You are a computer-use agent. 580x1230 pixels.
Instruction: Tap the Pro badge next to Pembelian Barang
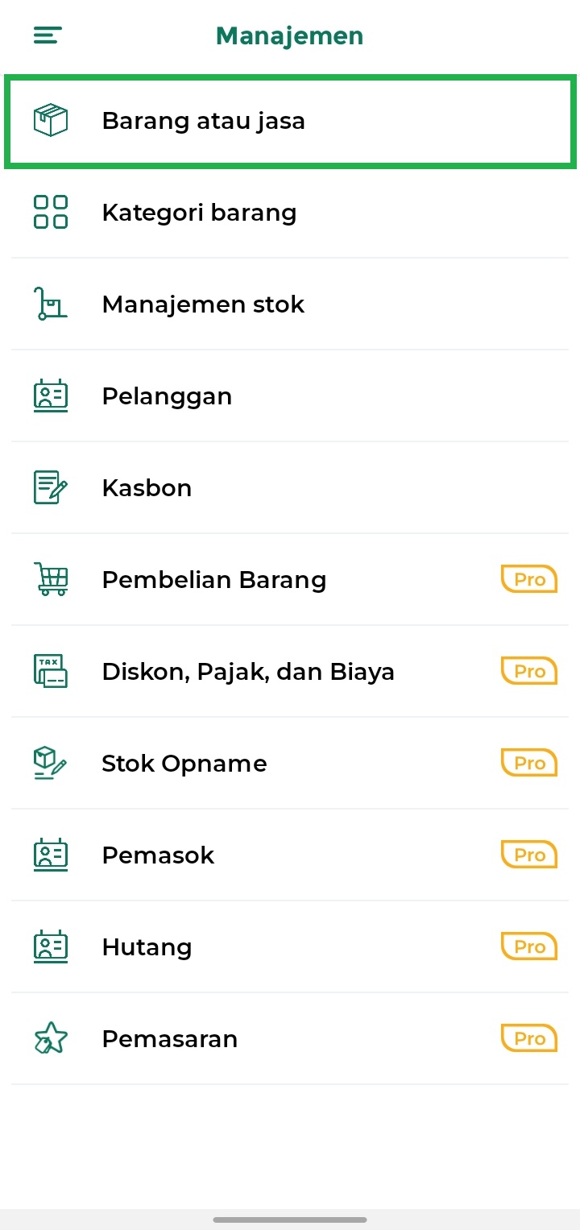[529, 580]
